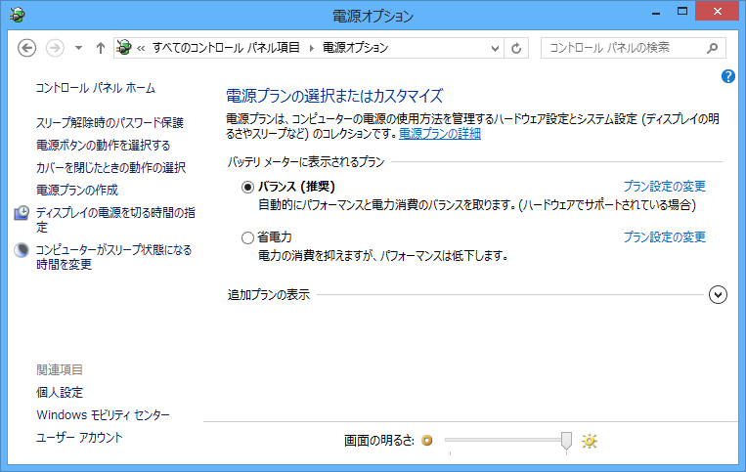Click the breadcrumb separator arrow after すべてのコントロール パネル項目
The image size is (746, 472).
[x=312, y=48]
